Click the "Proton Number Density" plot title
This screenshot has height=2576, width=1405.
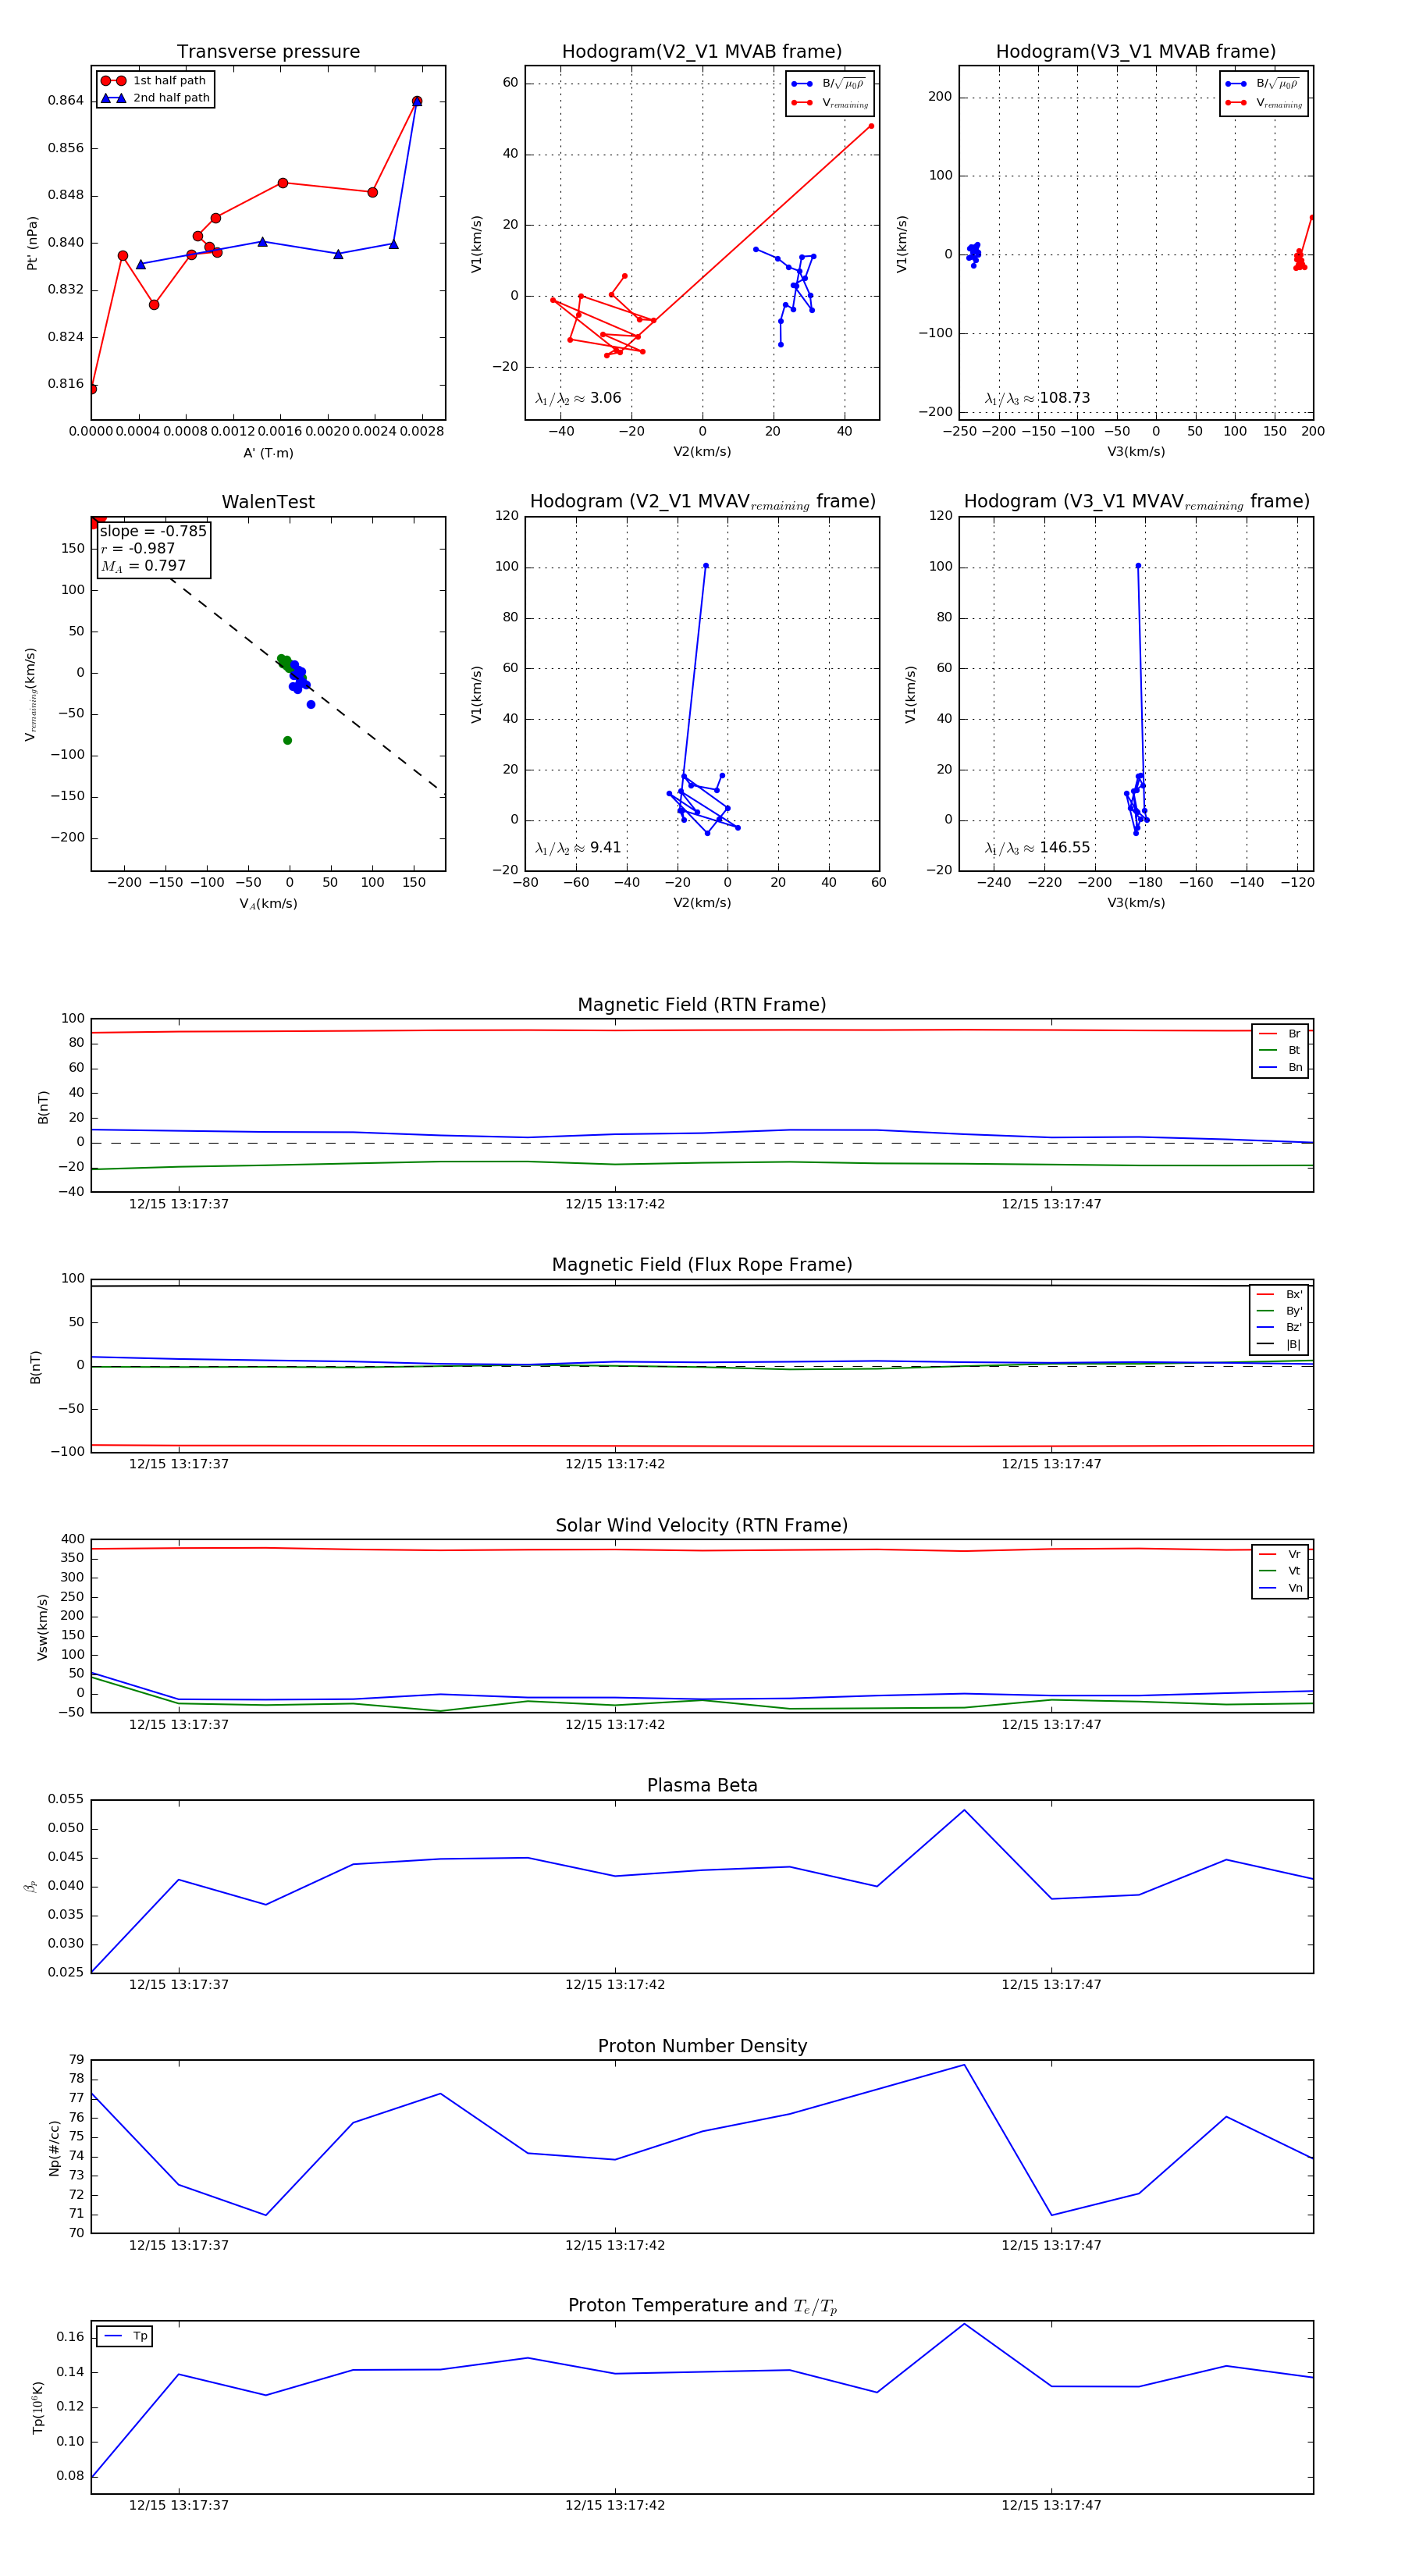[702, 2046]
